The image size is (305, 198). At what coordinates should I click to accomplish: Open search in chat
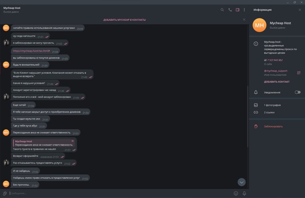(x=222, y=10)
